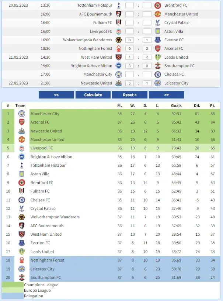
Task: Go to next matchday with >> button
Action: 166,95
